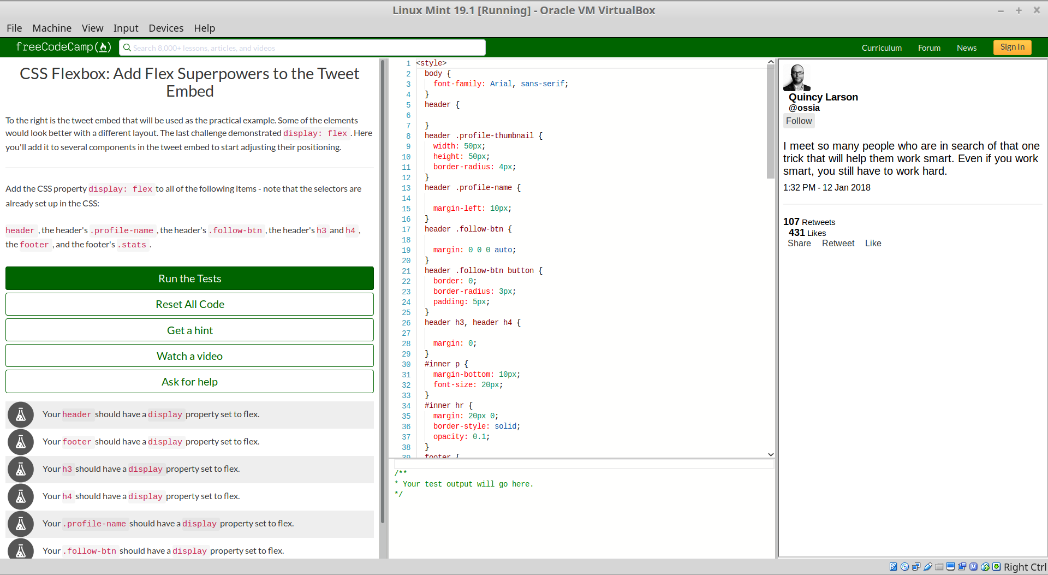This screenshot has width=1048, height=575.
Task: Click the keyboard capture green arrow icon
Action: click(996, 567)
